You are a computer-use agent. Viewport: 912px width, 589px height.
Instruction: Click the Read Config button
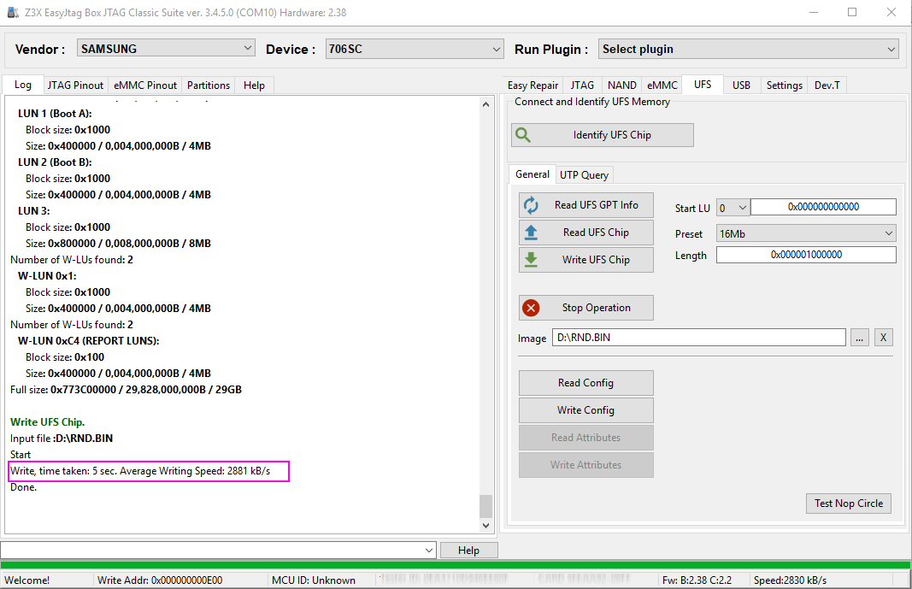pos(585,383)
